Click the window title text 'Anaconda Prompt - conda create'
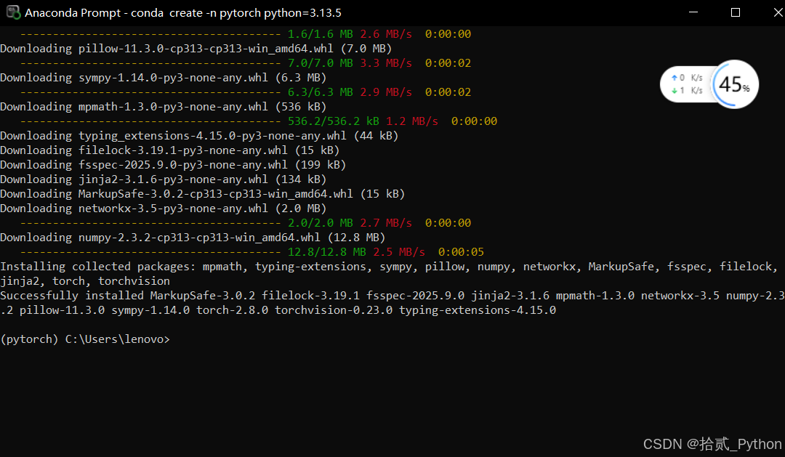Screen dimensions: 785x457 (x=183, y=12)
